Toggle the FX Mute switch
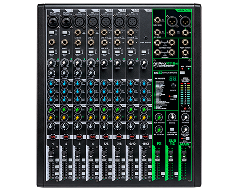238x191 pixels. [175, 96]
